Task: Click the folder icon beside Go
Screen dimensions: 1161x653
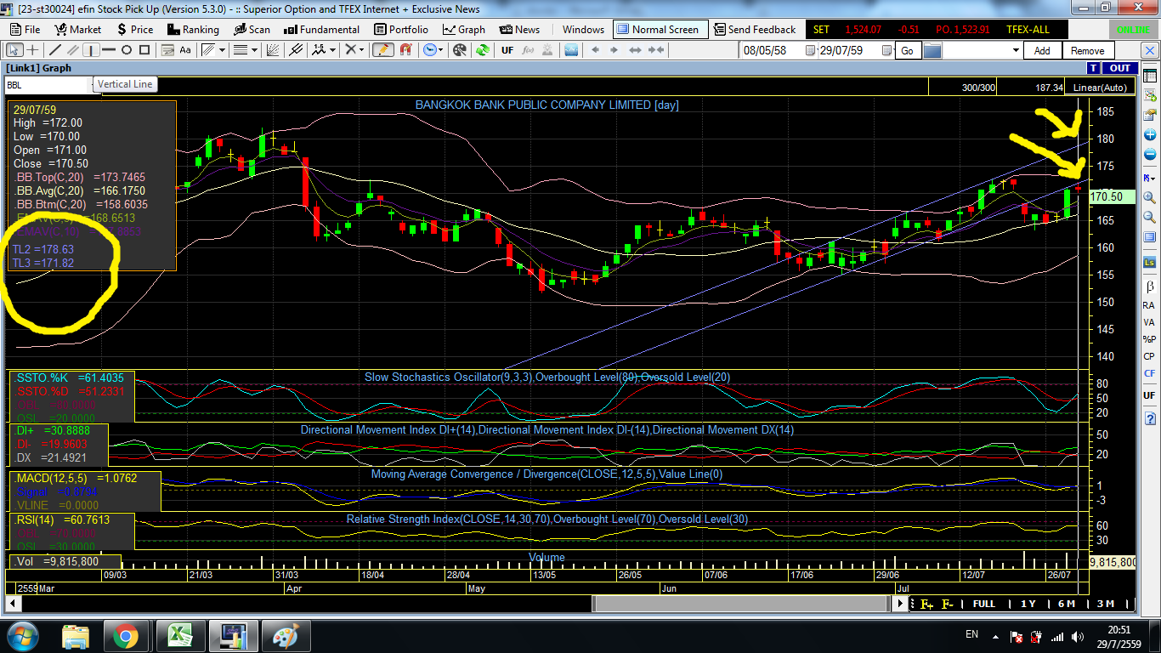Action: click(932, 50)
